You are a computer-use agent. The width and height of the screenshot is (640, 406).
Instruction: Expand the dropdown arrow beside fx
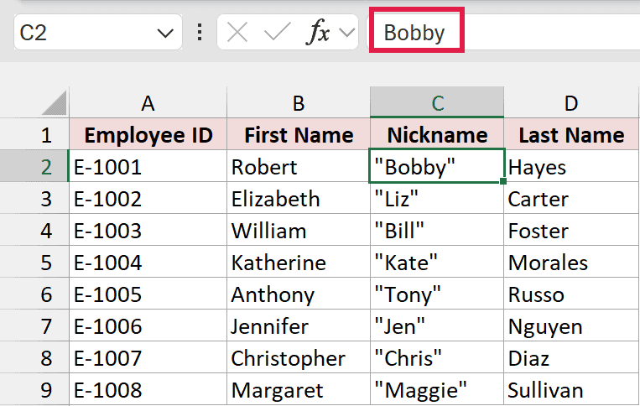[347, 32]
